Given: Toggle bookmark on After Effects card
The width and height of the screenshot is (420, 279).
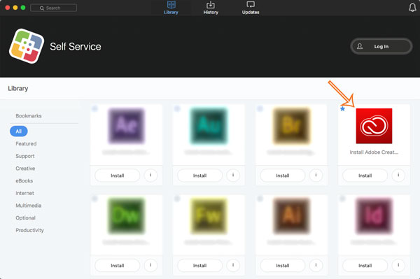Looking at the screenshot, I should tap(94, 108).
